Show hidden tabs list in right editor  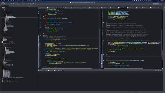click(159, 8)
